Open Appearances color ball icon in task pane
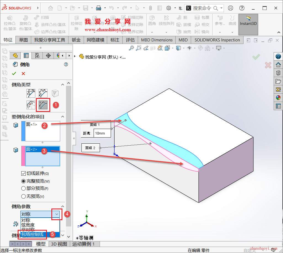This screenshot has height=253, width=283. (x=278, y=98)
